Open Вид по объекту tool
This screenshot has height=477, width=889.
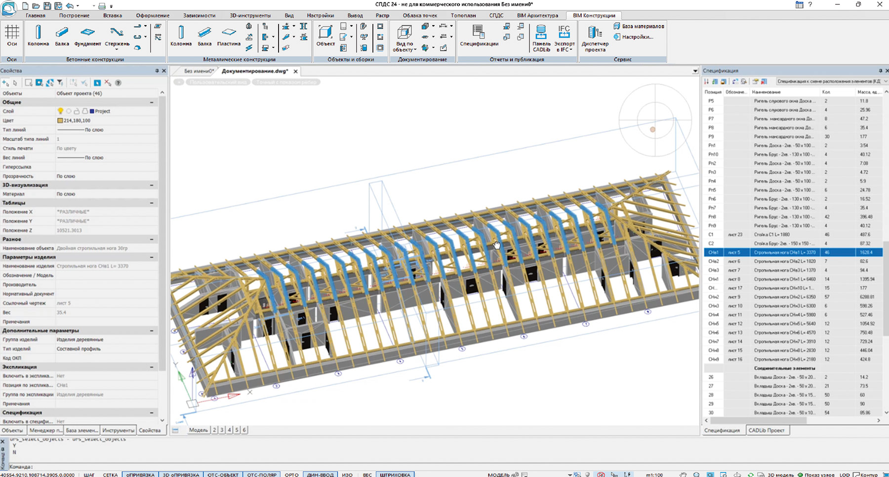[404, 38]
